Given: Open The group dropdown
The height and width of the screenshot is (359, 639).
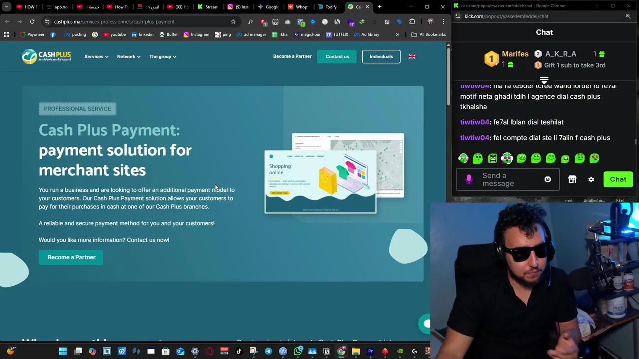Looking at the screenshot, I should click(163, 57).
